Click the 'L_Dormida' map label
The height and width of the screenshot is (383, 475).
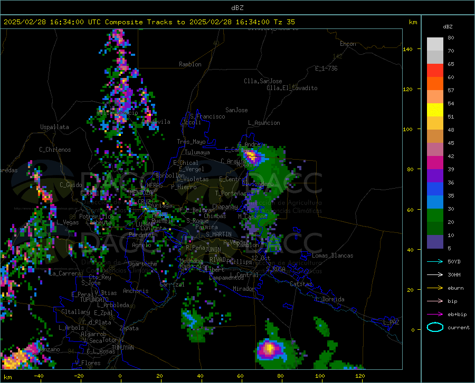click(329, 299)
